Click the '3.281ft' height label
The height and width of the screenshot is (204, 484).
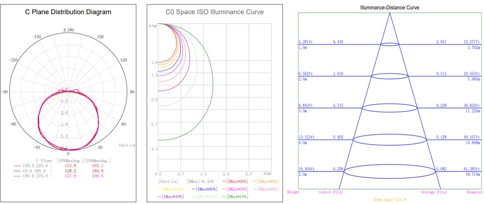click(305, 42)
